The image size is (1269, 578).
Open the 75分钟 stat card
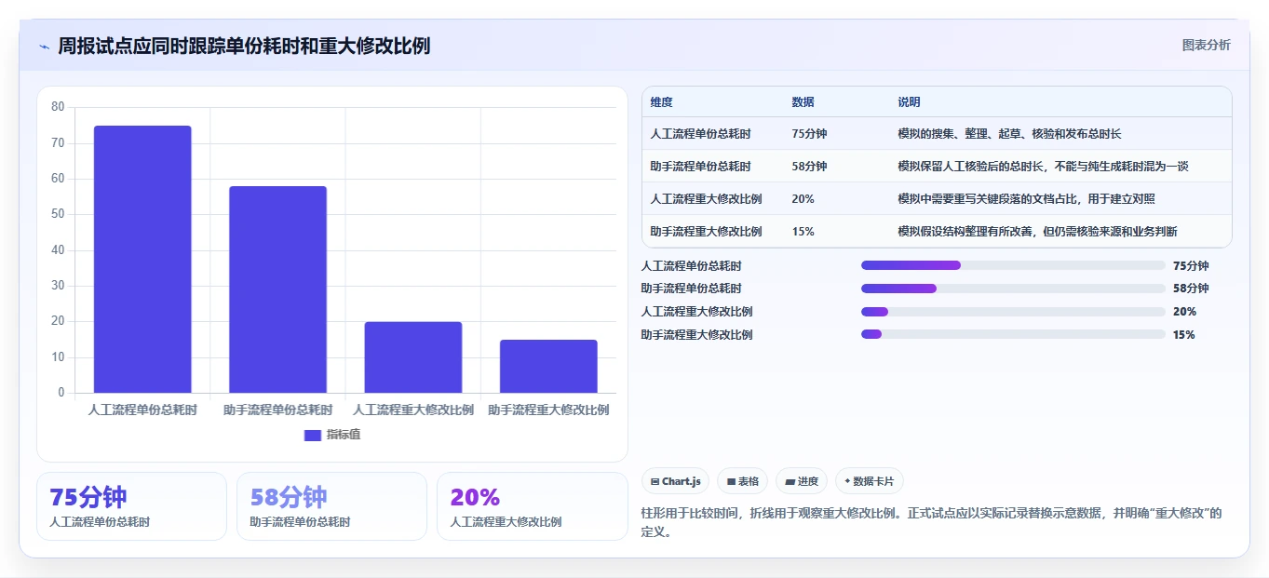(x=131, y=506)
